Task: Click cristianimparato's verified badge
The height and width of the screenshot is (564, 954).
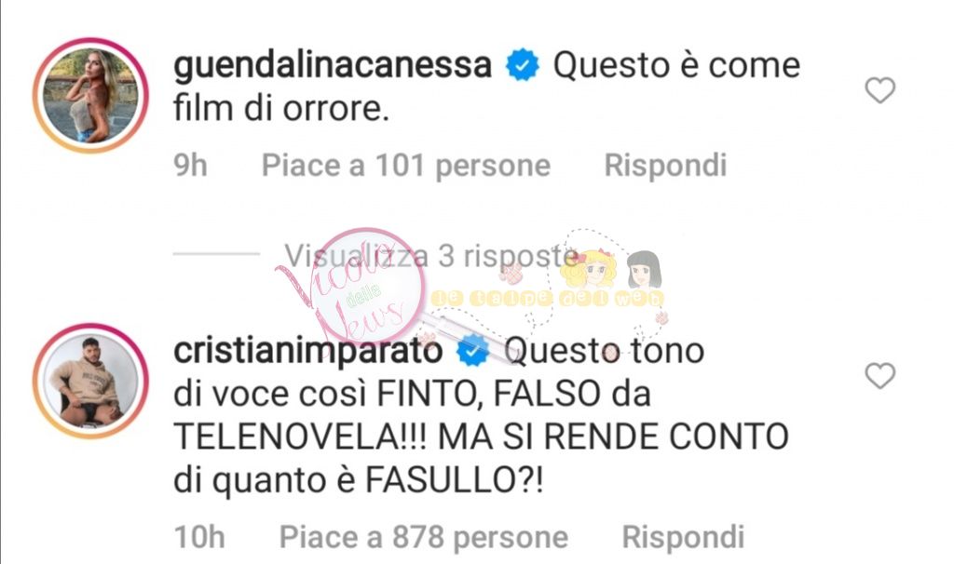Action: point(472,351)
